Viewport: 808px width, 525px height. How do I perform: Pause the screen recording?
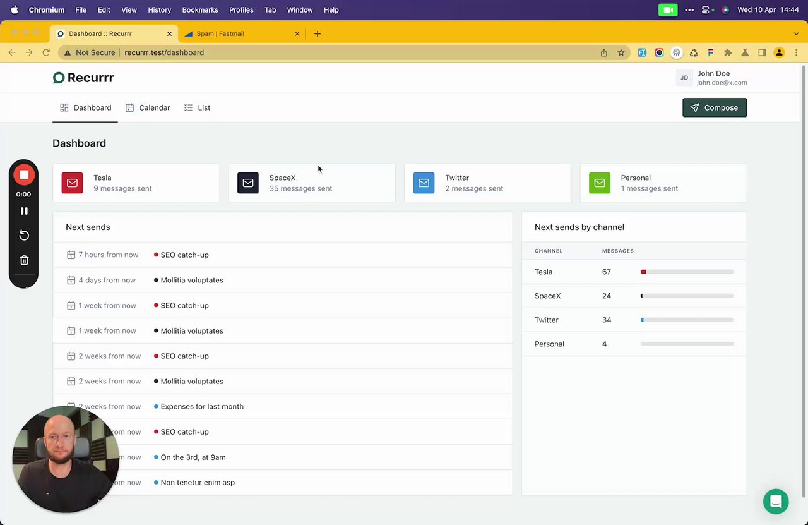coord(24,211)
